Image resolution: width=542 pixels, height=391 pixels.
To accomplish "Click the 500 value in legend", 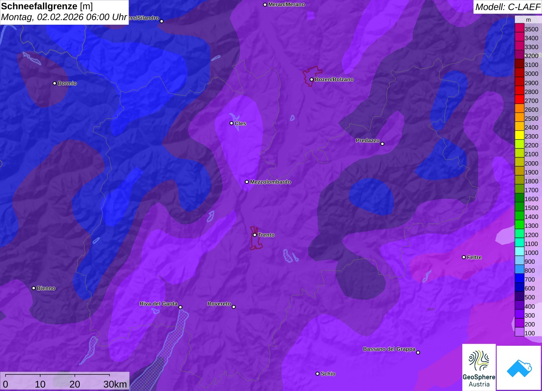I will (x=530, y=297).
